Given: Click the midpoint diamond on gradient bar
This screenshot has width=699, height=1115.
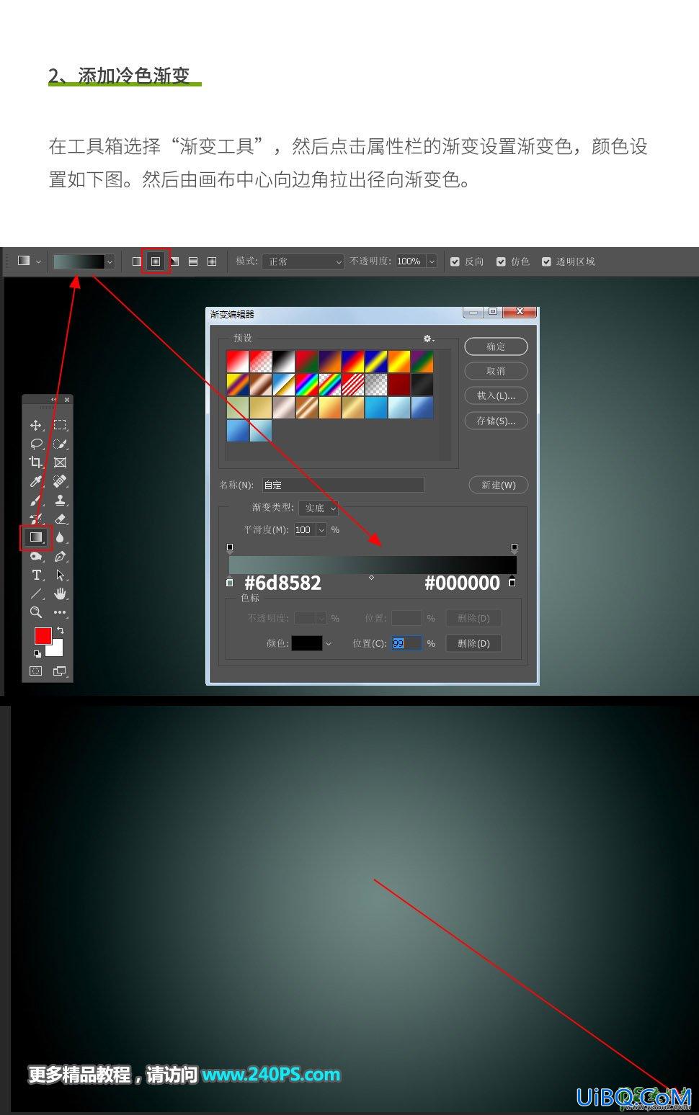Looking at the screenshot, I should click(x=371, y=577).
